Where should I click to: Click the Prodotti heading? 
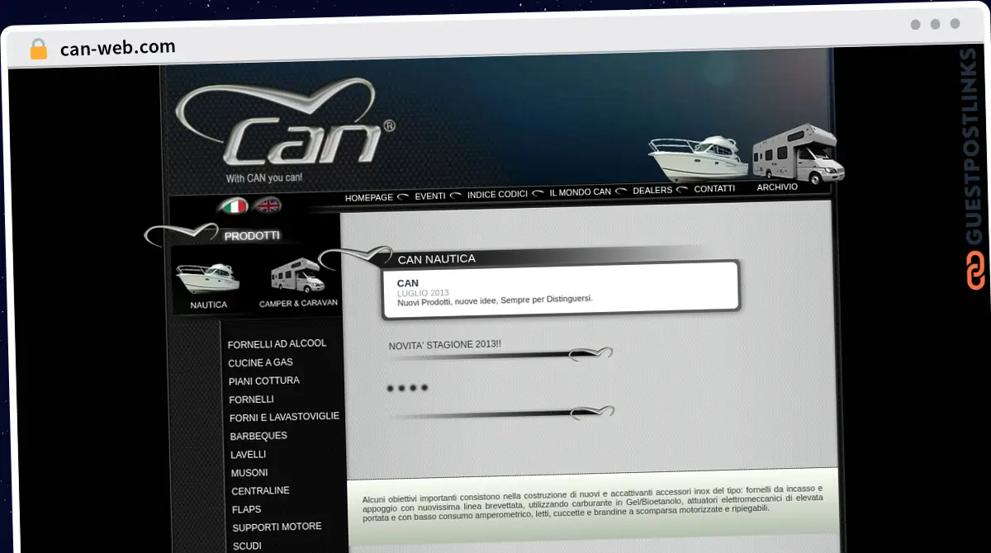[252, 236]
